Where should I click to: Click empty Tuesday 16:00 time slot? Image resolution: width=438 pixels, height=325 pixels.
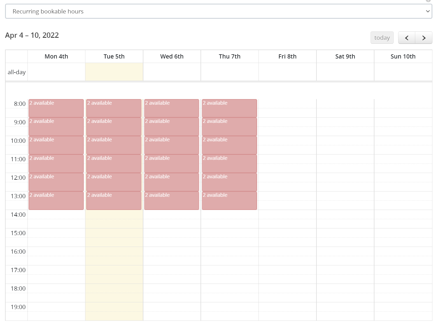(114, 251)
